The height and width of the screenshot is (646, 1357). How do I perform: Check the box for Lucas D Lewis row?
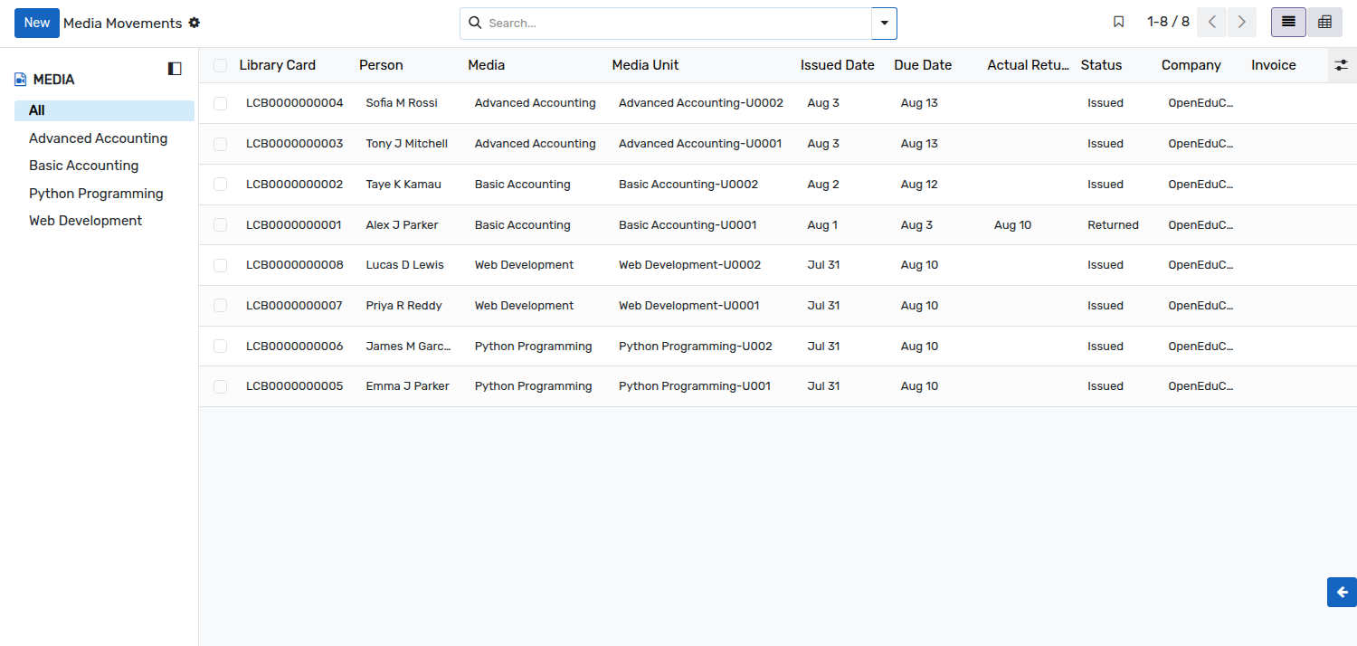[x=221, y=265]
